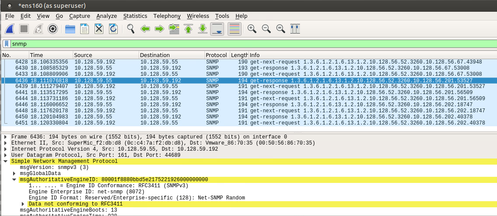This screenshot has height=216, width=497.
Task: Select msgAuthoritativeEngineBoots: 13 line
Action: click(x=68, y=210)
